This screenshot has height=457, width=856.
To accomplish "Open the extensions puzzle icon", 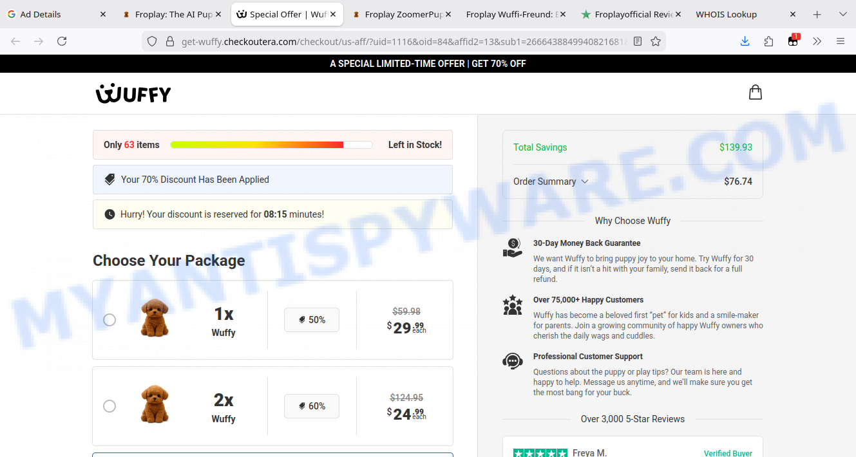I will (x=768, y=41).
